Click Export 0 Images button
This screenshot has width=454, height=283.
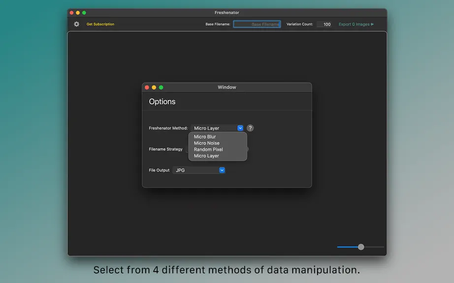click(x=356, y=24)
